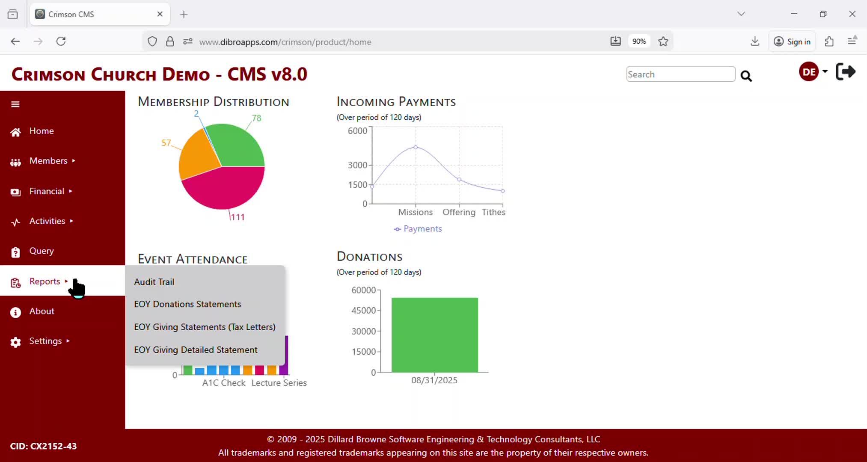Viewport: 867px width, 462px height.
Task: Bookmark page with star icon
Action: pos(663,41)
